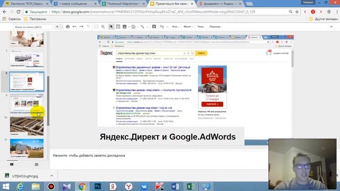The image size is (340, 191).
Task: Click the Переход transition button
Action: 215,27
